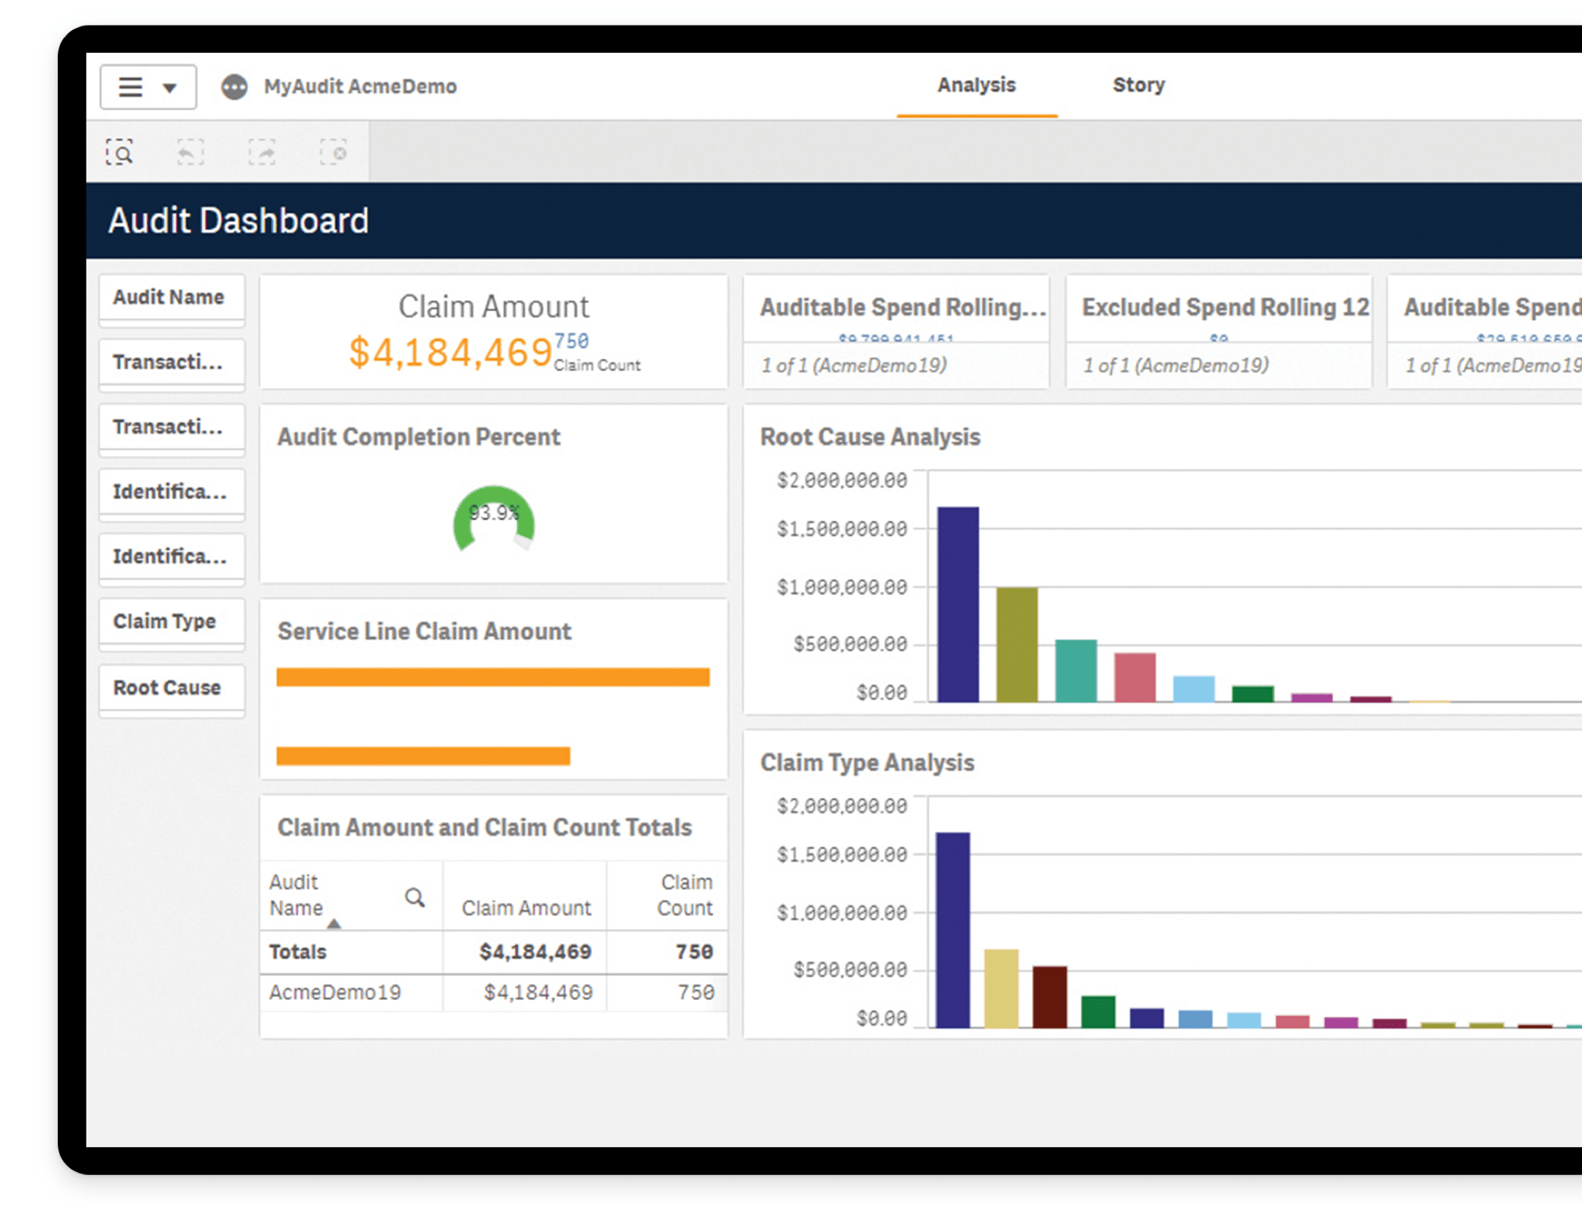1582x1208 pixels.
Task: Select the top Service Line orange bar
Action: tap(493, 676)
